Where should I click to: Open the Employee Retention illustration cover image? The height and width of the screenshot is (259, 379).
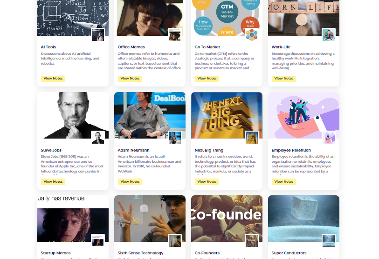coord(303,115)
